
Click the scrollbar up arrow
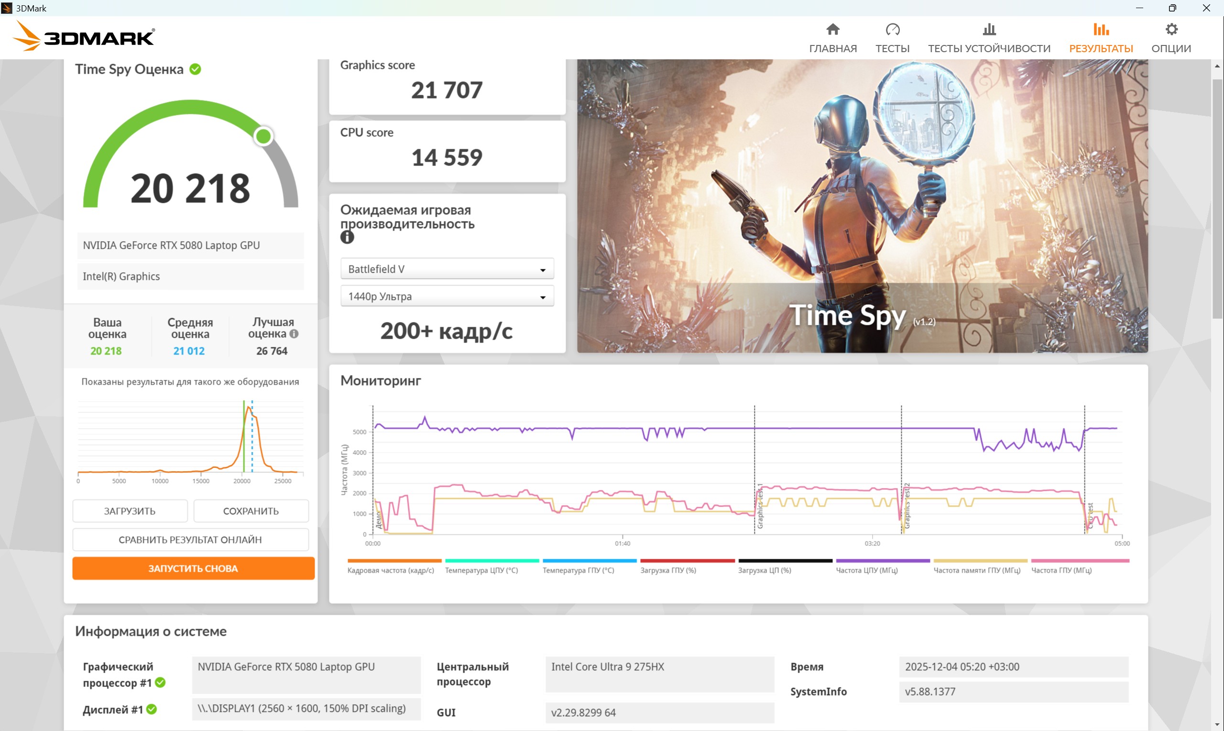1217,66
